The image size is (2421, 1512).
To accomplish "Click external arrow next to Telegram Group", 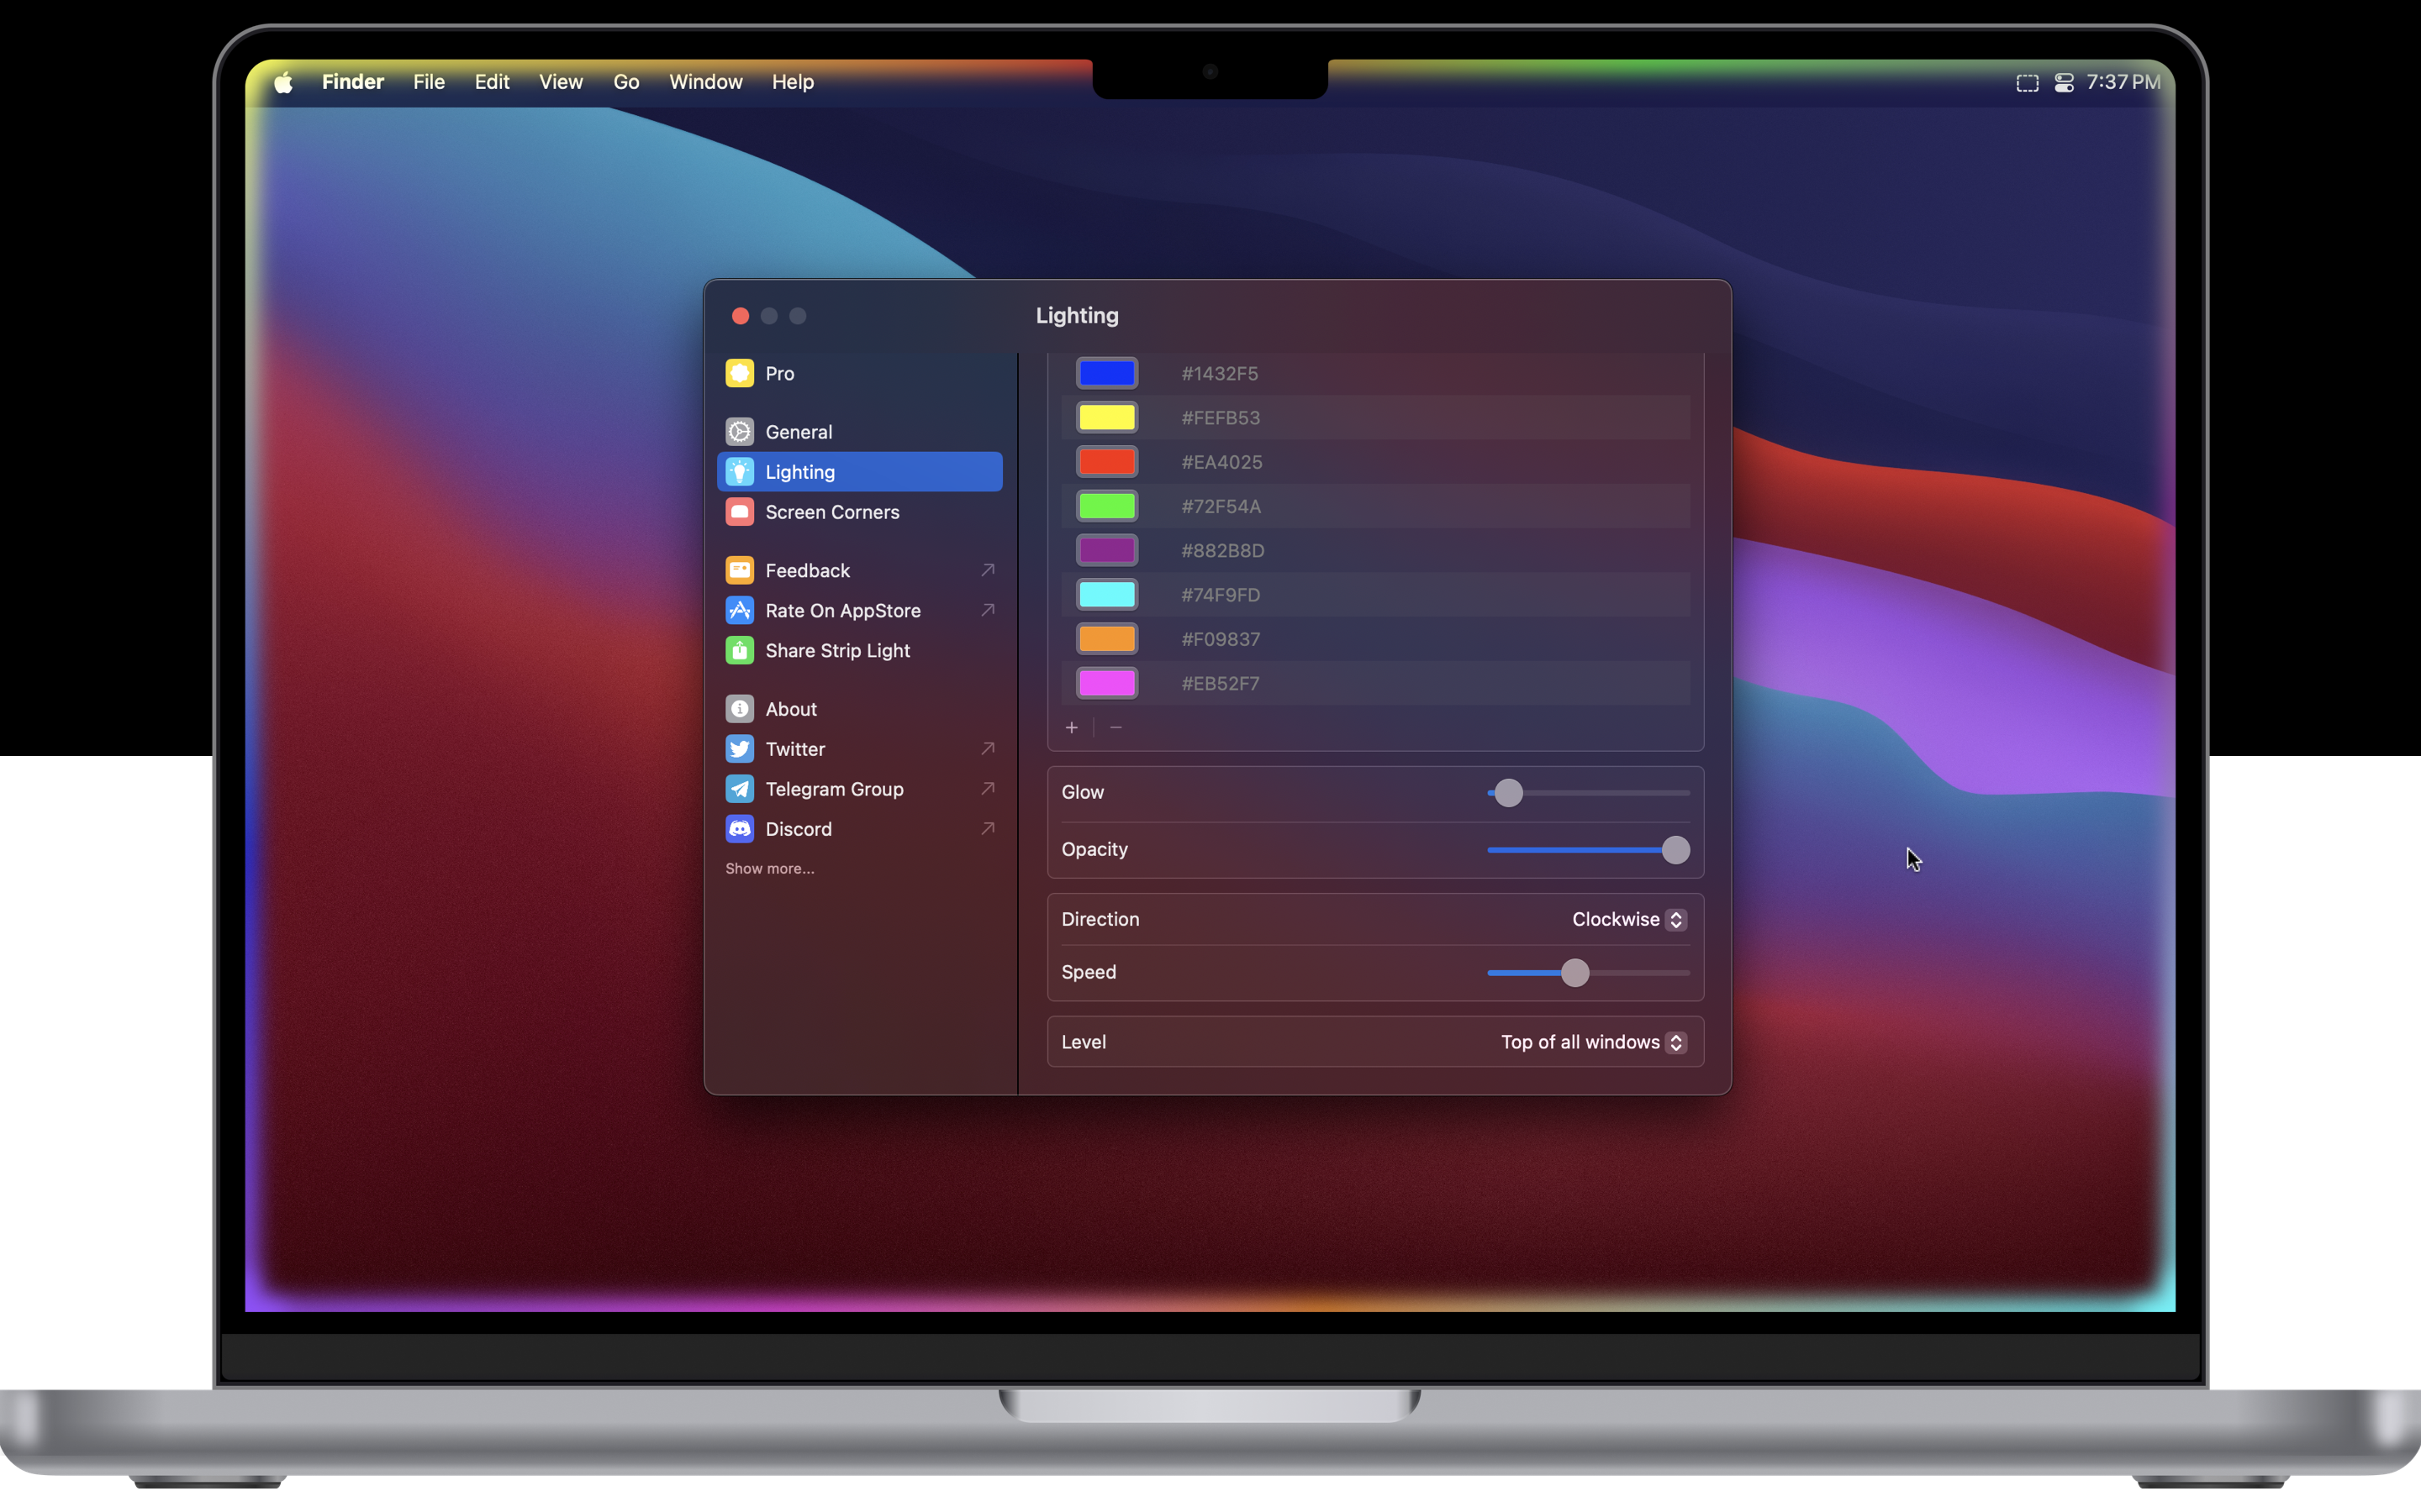I will point(988,789).
